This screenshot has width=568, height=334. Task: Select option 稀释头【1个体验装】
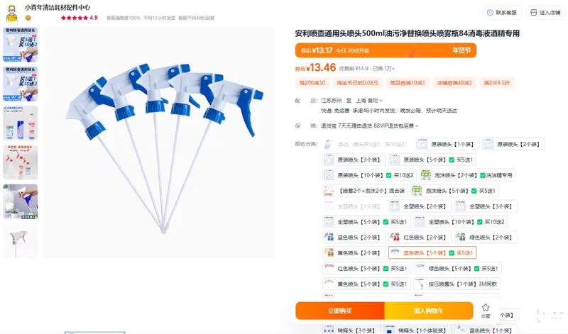pyautogui.click(x=417, y=330)
